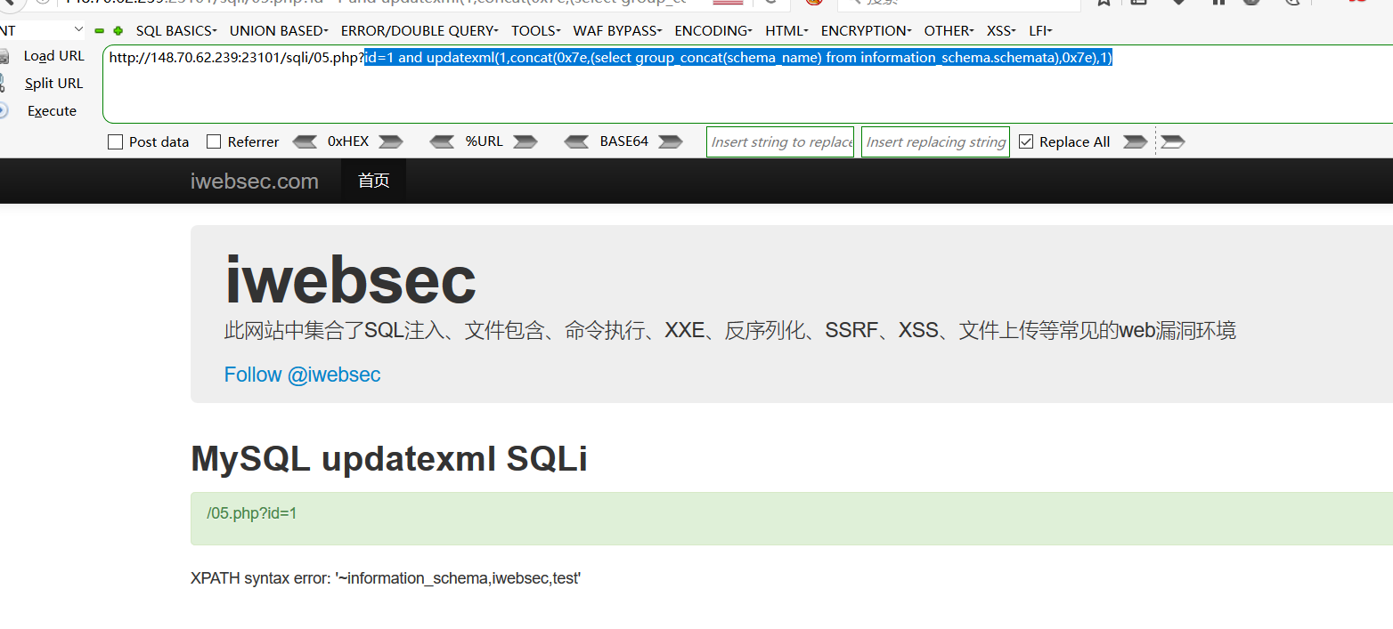
Task: Open the SQL BASICS menu
Action: coord(176,31)
